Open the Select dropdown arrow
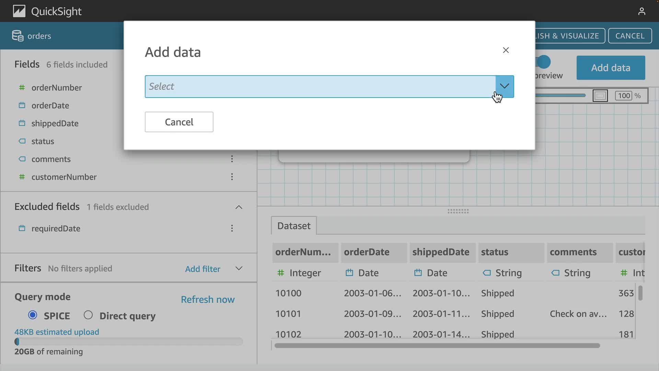Viewport: 659px width, 371px height. point(504,86)
